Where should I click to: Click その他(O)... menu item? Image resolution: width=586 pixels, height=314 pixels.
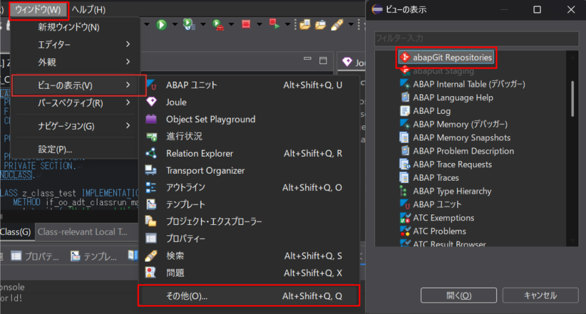pos(249,296)
